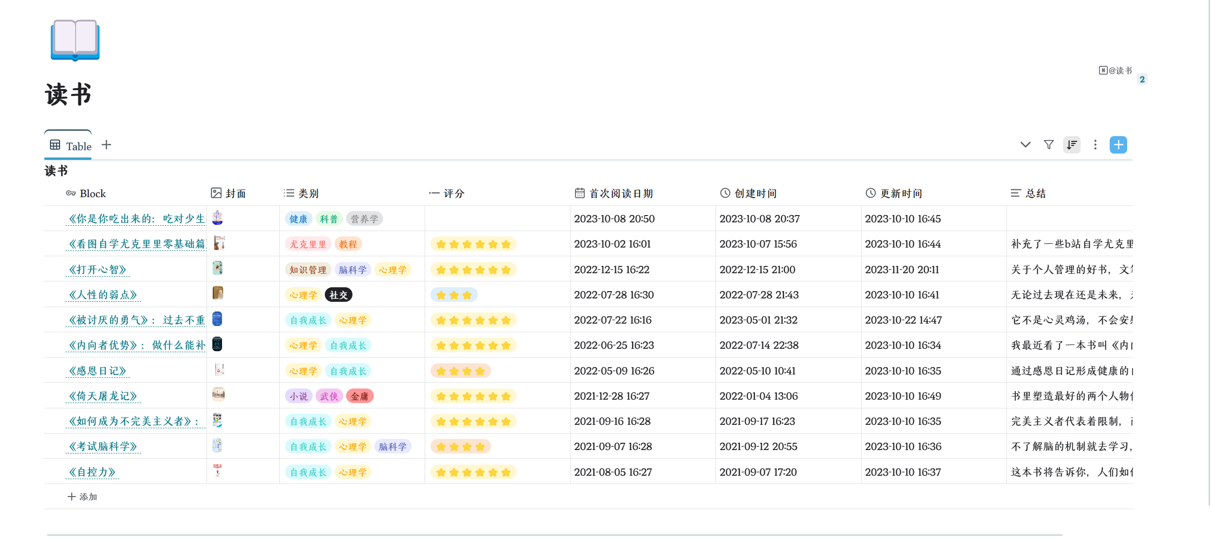Click the open book page icon
The height and width of the screenshot is (545, 1212).
click(x=75, y=40)
